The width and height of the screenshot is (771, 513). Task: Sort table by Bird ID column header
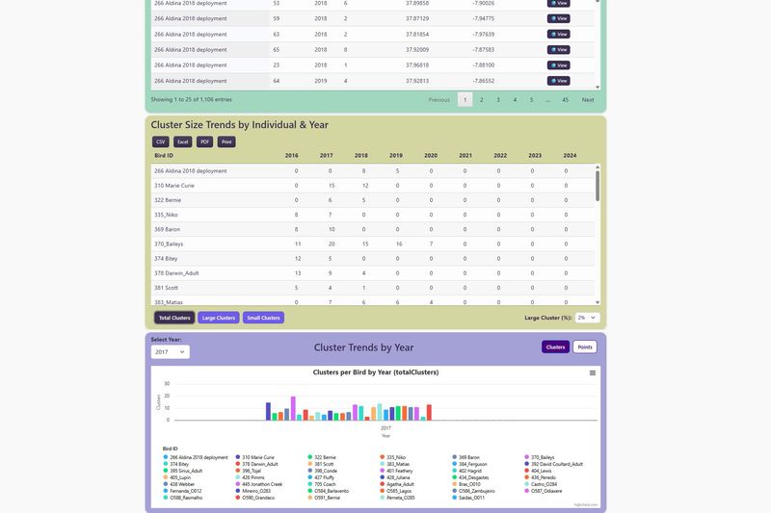(x=164, y=155)
